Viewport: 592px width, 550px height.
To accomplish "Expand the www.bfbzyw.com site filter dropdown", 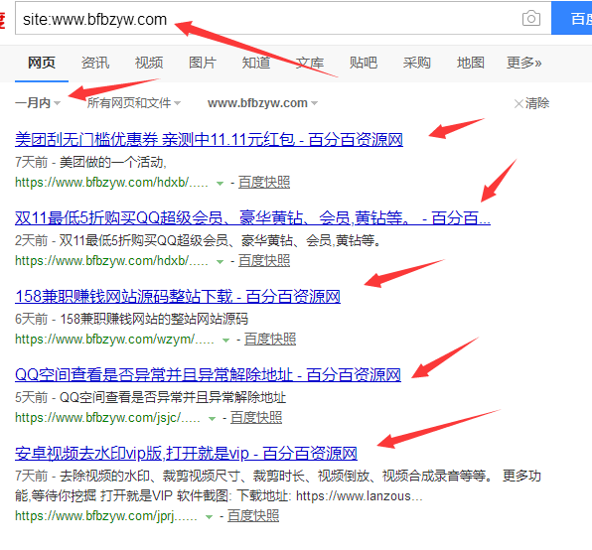I will [x=263, y=103].
